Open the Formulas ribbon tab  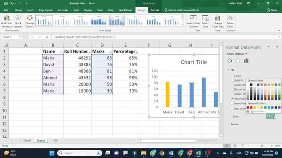[x=63, y=10]
